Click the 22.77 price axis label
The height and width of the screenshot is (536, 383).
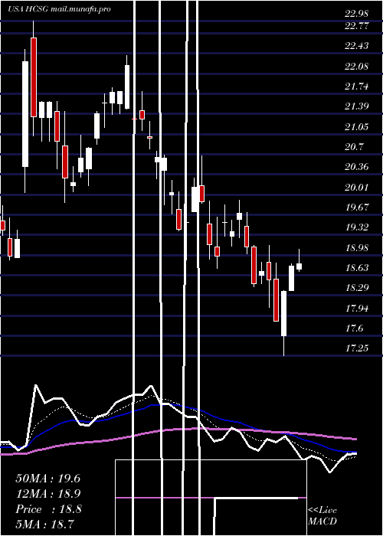[x=356, y=26]
